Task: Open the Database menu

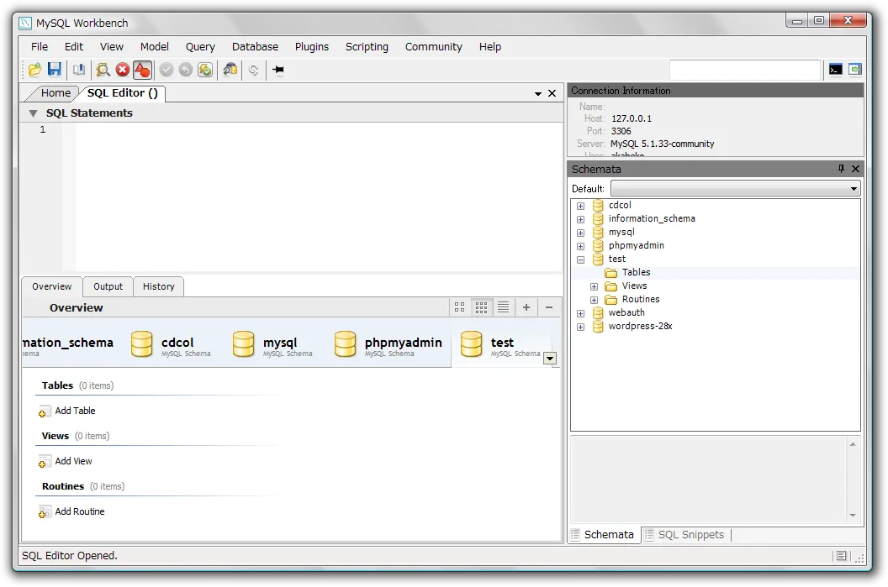Action: (255, 47)
